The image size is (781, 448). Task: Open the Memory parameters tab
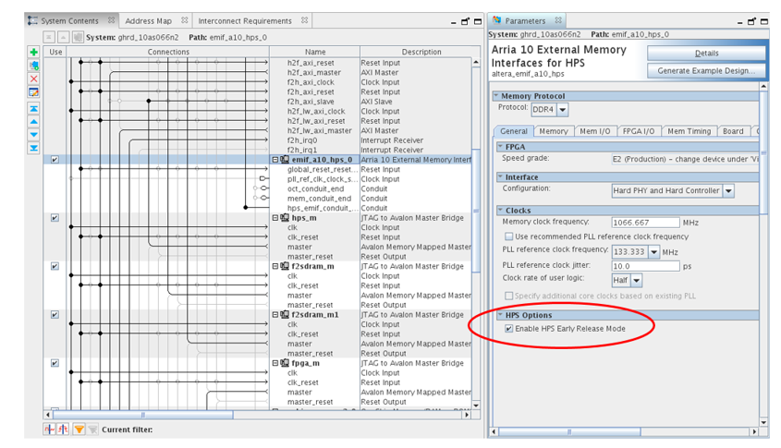tap(554, 131)
